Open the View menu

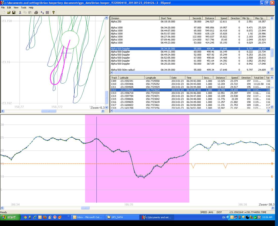tap(16, 8)
